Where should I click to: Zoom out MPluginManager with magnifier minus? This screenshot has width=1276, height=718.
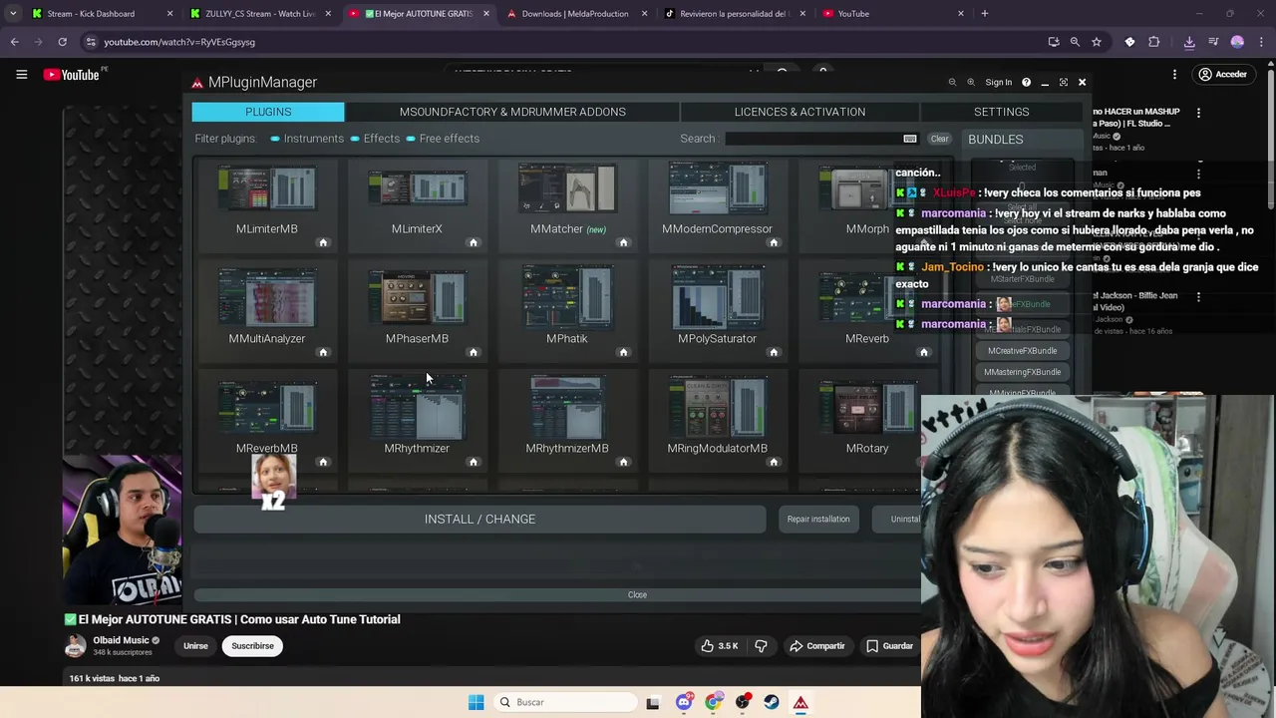tap(952, 83)
